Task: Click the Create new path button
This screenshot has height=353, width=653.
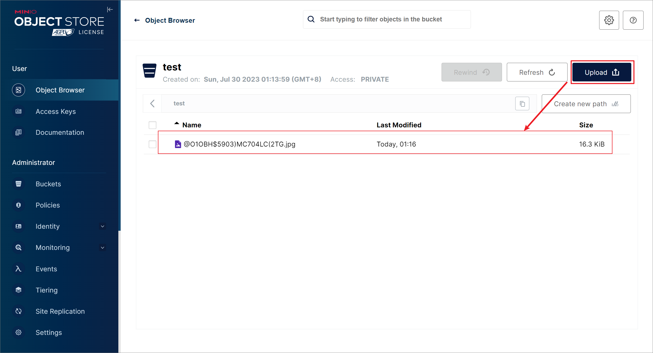Action: click(586, 104)
